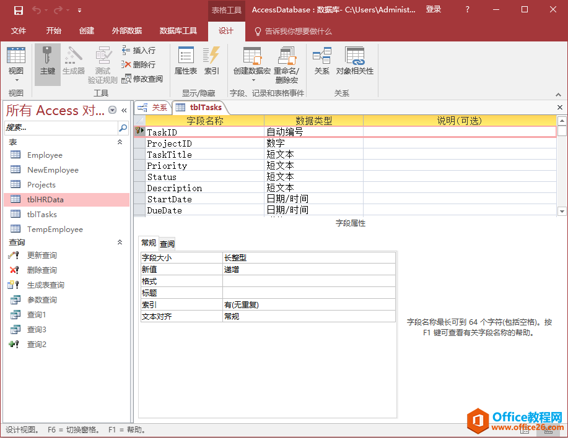Select the tblHRData table
Screen dimensions: 568x438
click(x=67, y=200)
